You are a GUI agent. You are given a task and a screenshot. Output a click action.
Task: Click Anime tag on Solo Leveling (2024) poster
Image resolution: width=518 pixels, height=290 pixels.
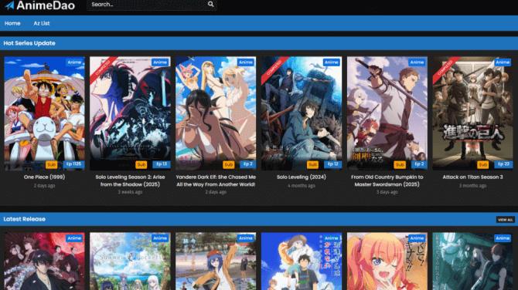click(332, 62)
